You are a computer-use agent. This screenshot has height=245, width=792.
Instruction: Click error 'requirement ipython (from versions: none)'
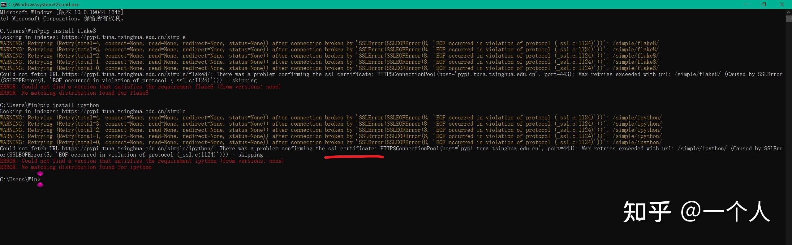[x=221, y=161]
